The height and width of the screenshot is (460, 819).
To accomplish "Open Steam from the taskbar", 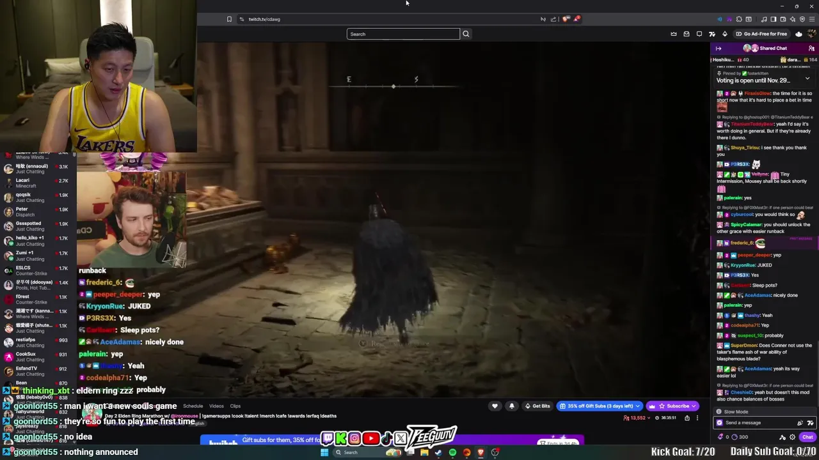I will click(x=438, y=452).
